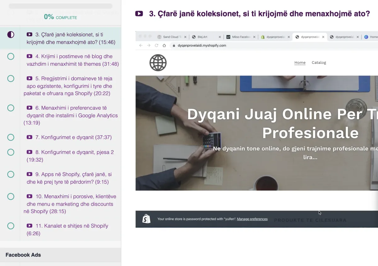The image size is (378, 266).
Task: Click browser forward arrow
Action: (x=149, y=46)
